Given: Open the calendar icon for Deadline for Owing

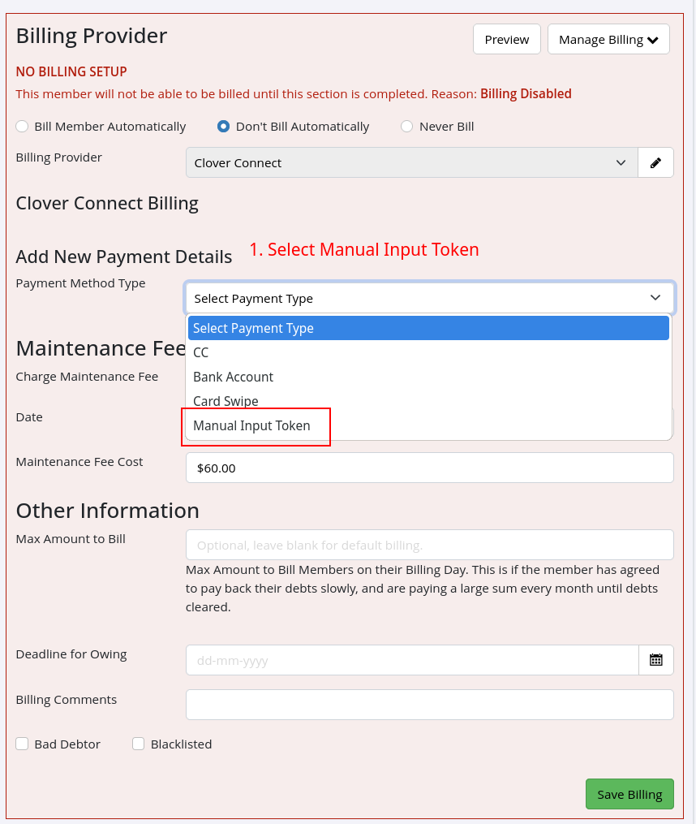Looking at the screenshot, I should [656, 659].
